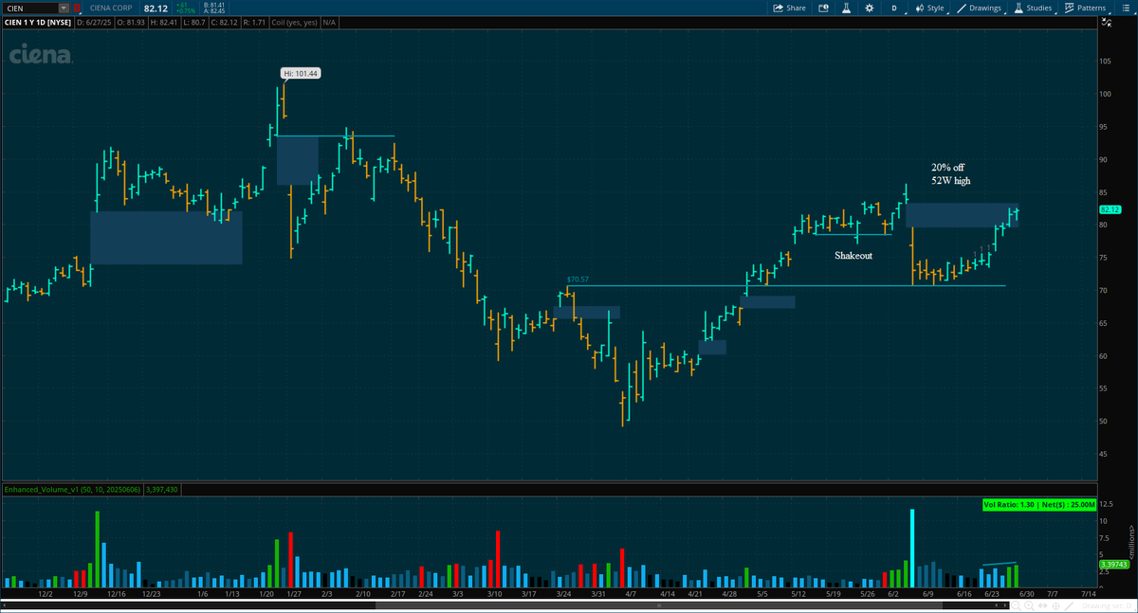Open the D timeframe aggregation selector

893,8
